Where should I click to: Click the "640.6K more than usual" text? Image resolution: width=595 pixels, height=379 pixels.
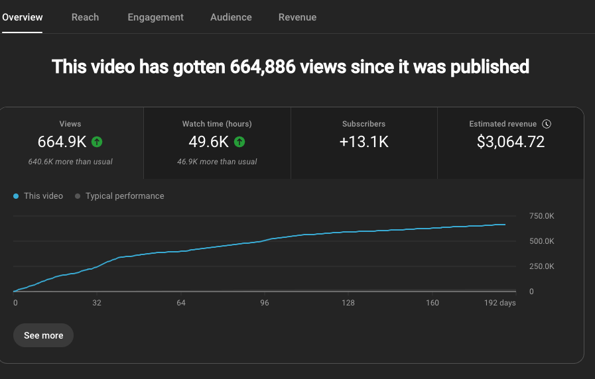point(70,162)
